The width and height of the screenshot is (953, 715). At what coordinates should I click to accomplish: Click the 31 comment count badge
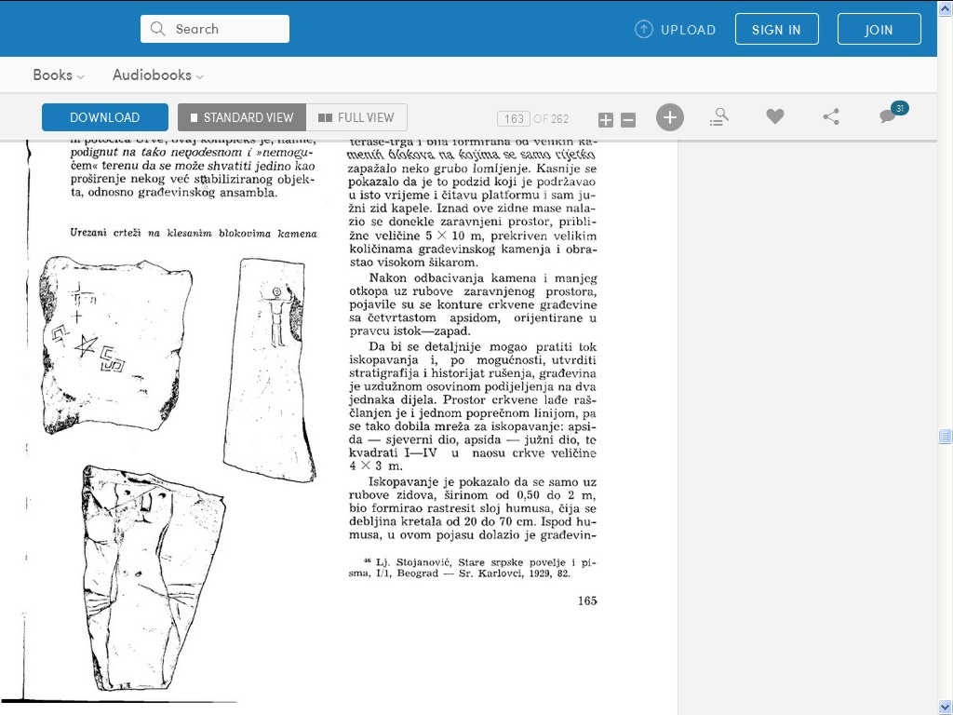(900, 108)
